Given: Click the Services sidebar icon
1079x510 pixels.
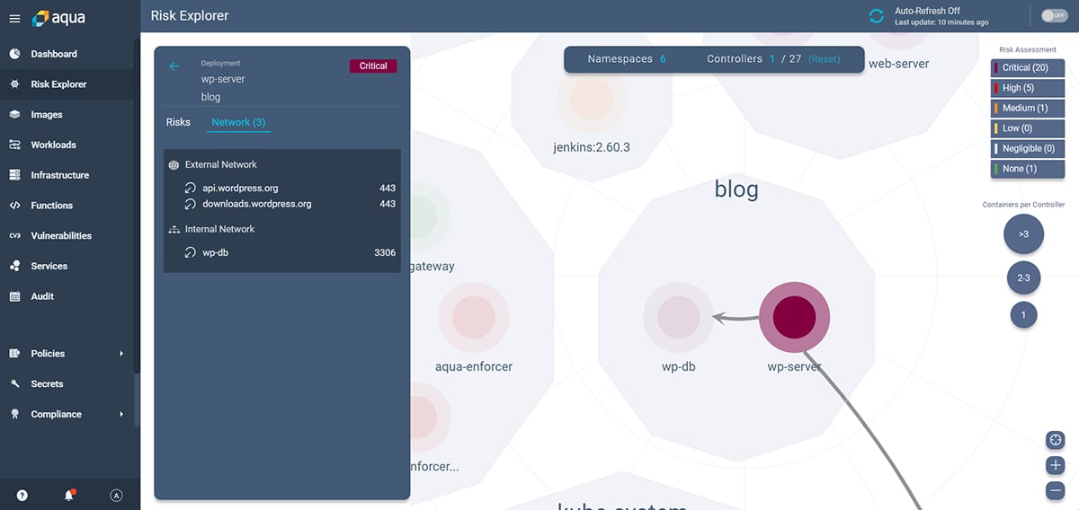Looking at the screenshot, I should click(14, 266).
